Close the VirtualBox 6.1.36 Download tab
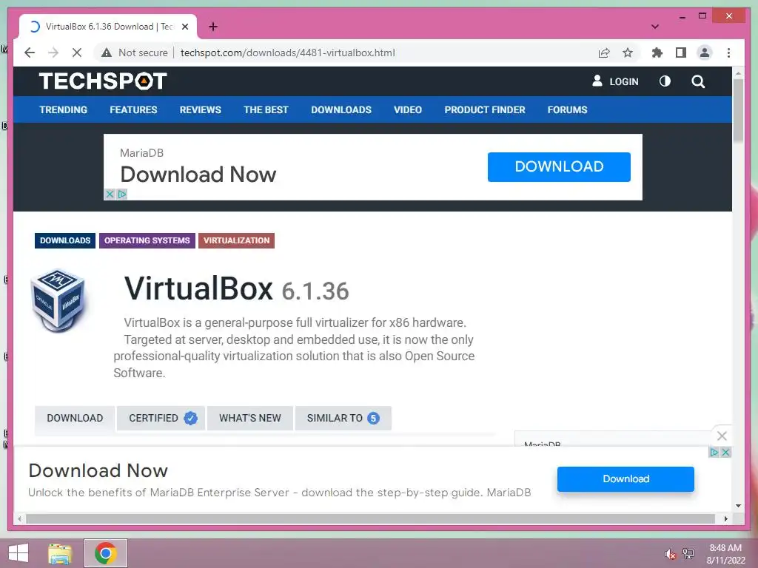The height and width of the screenshot is (568, 758). 184,27
